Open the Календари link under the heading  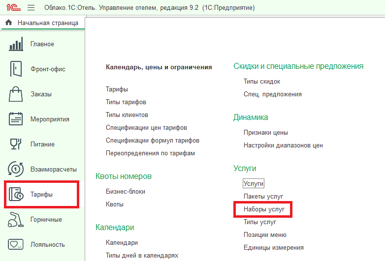pyautogui.click(x=122, y=243)
